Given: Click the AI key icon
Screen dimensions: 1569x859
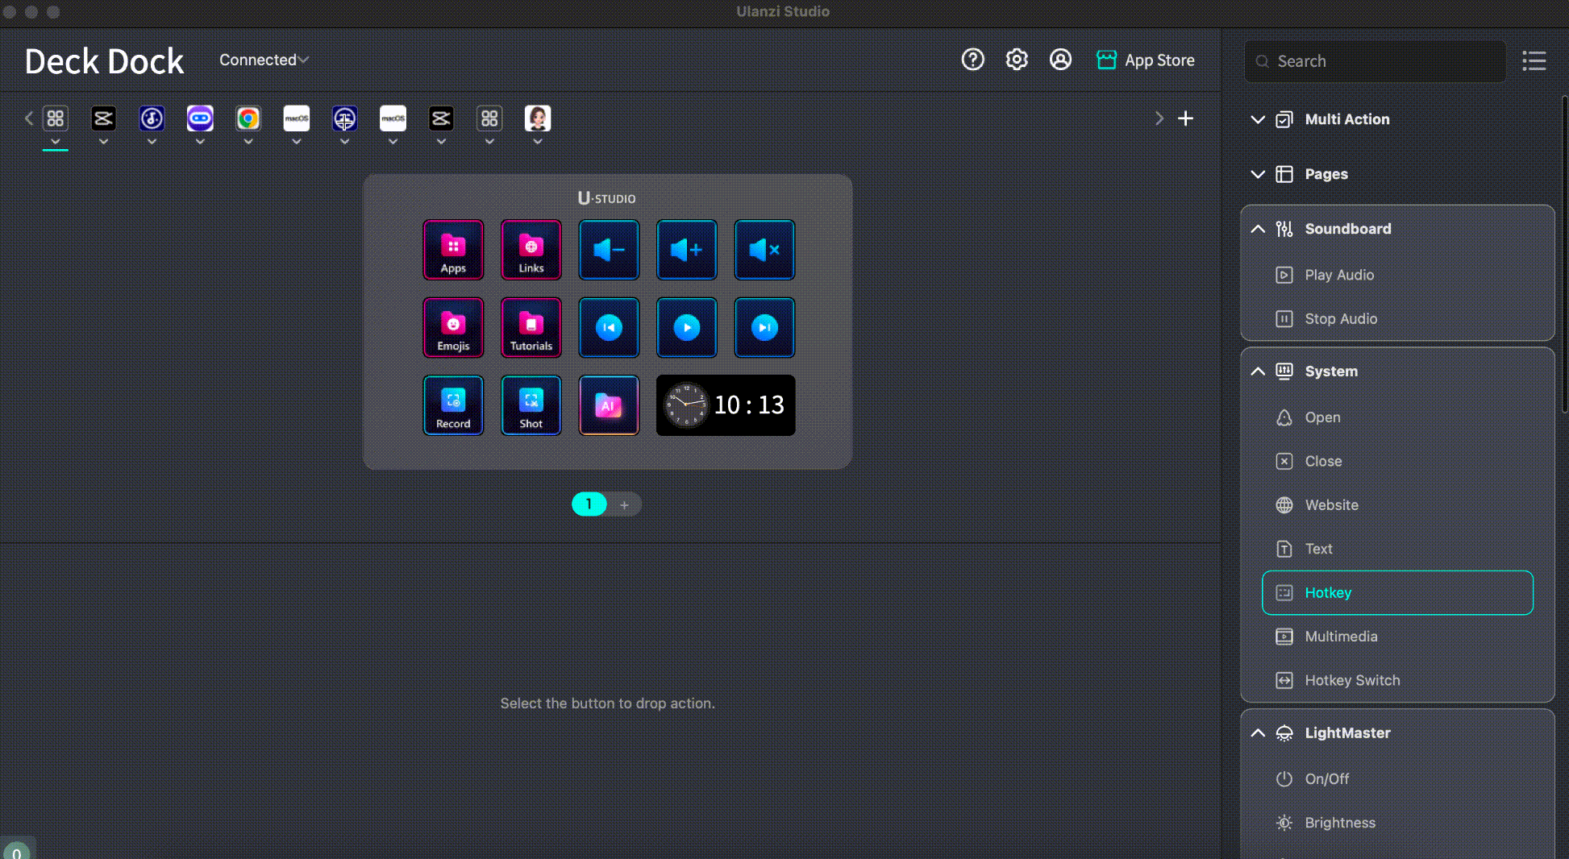Looking at the screenshot, I should 609,405.
